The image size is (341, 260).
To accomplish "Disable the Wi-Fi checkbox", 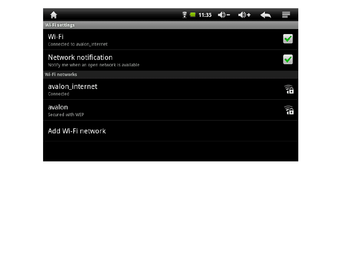I will pos(288,39).
